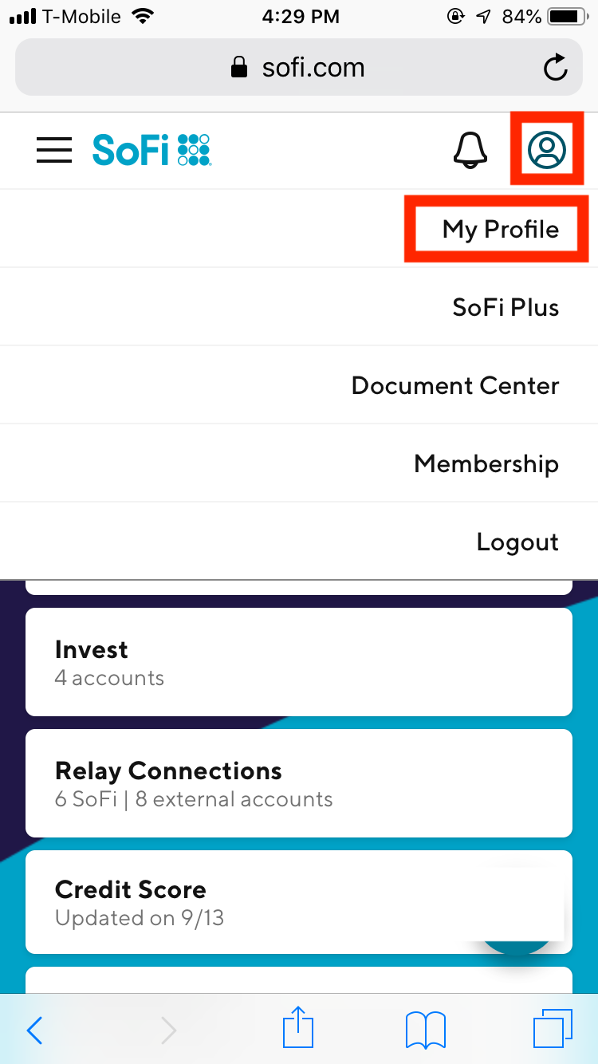
Task: Open Document Center
Action: (454, 386)
